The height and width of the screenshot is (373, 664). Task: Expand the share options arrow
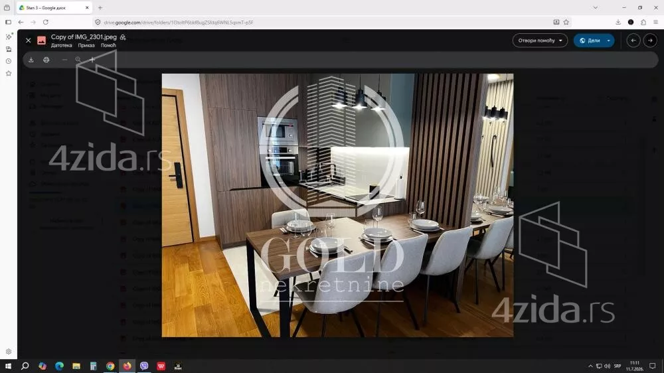click(609, 40)
